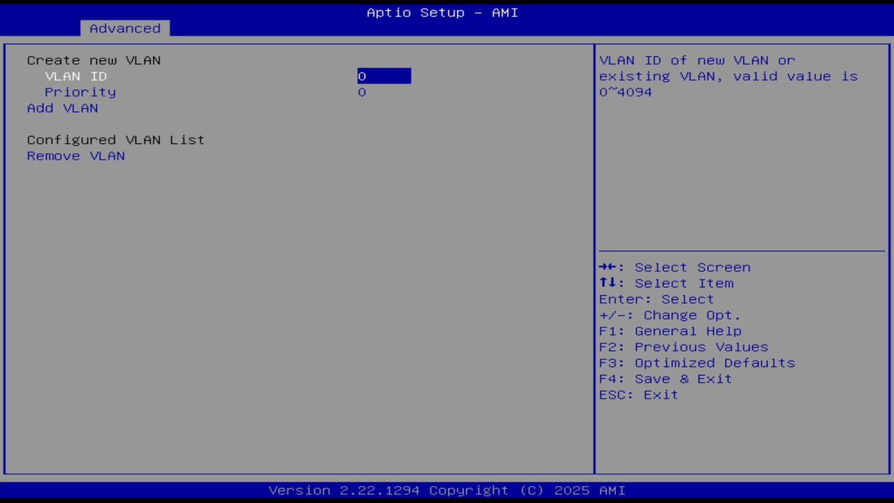Select the Configured VLAN List heading
Viewport: 894px width, 503px height.
click(x=115, y=140)
